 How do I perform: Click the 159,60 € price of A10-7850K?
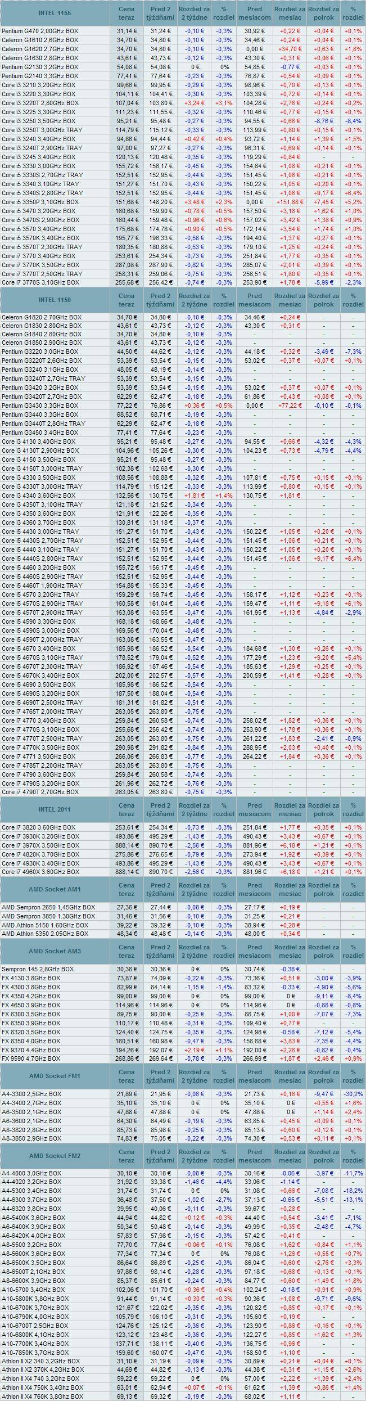tap(126, 1354)
